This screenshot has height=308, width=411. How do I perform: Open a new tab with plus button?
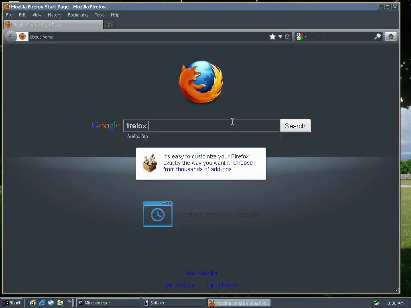(109, 24)
